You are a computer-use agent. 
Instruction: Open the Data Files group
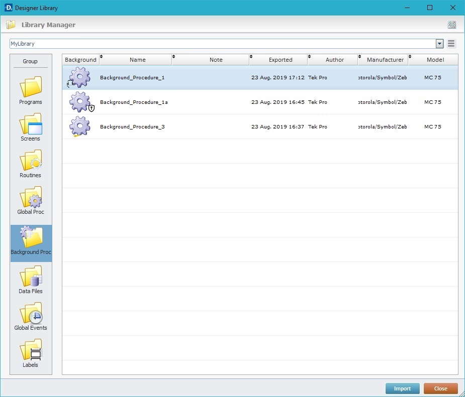point(31,280)
